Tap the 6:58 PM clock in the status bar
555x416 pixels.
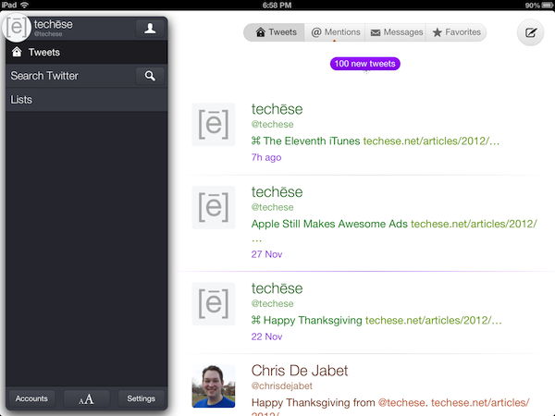pyautogui.click(x=277, y=6)
